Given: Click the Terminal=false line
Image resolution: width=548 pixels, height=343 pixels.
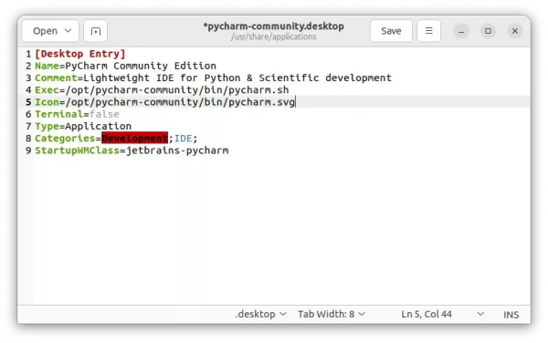Looking at the screenshot, I should 77,114.
